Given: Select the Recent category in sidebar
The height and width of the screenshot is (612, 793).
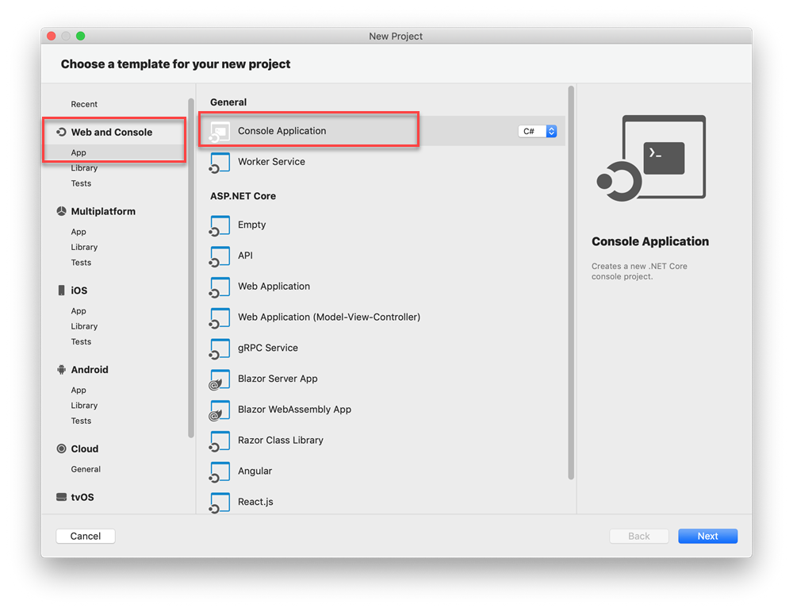Looking at the screenshot, I should (84, 105).
